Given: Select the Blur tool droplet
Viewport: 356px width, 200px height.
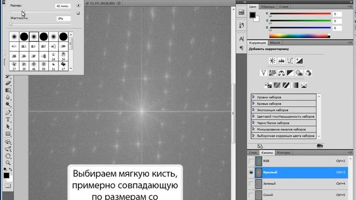Looking at the screenshot, I should pos(8,97).
